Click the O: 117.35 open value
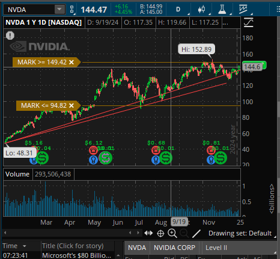The height and width of the screenshot is (259, 280). [x=138, y=22]
